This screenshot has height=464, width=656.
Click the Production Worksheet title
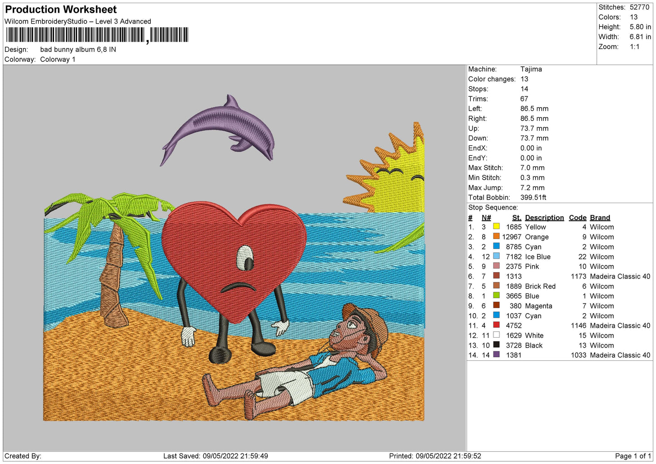coord(61,10)
